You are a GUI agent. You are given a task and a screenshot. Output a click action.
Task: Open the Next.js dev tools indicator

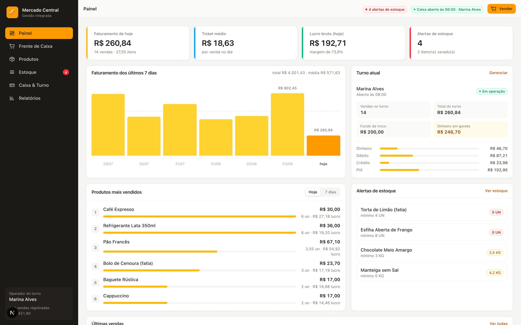pos(12,313)
